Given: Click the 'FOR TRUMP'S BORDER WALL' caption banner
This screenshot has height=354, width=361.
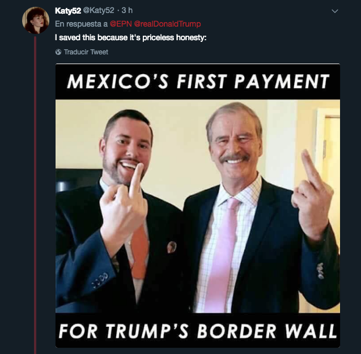Looking at the screenshot, I should click(x=198, y=330).
